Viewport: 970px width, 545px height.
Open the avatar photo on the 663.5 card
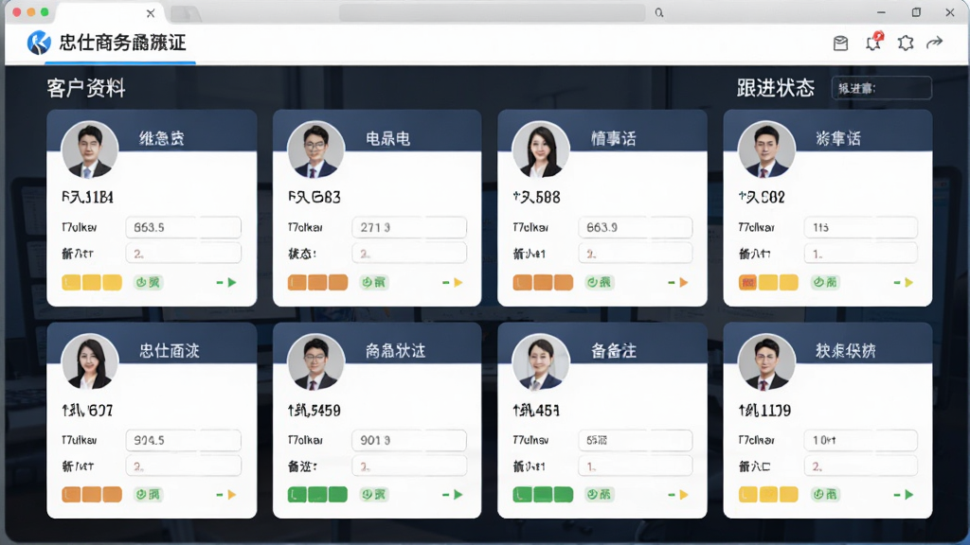point(90,150)
